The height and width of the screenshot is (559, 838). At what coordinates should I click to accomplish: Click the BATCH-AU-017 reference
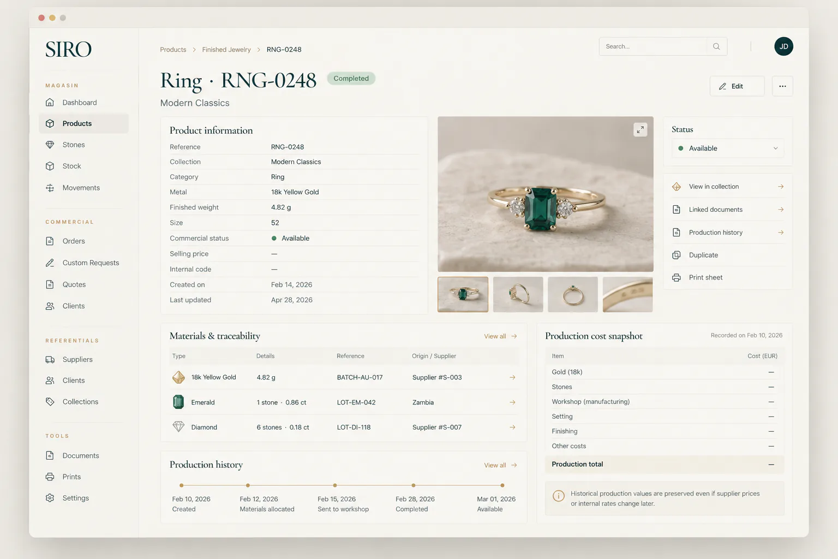(x=360, y=377)
